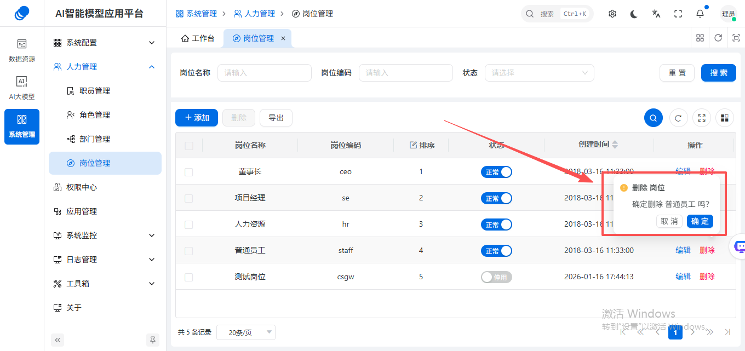Focus the 岗位编码 input field
The height and width of the screenshot is (351, 745).
point(406,73)
